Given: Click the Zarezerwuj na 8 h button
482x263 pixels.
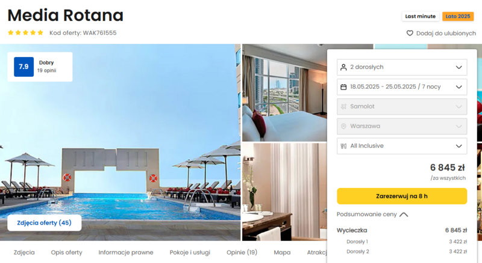Looking at the screenshot, I should 402,196.
